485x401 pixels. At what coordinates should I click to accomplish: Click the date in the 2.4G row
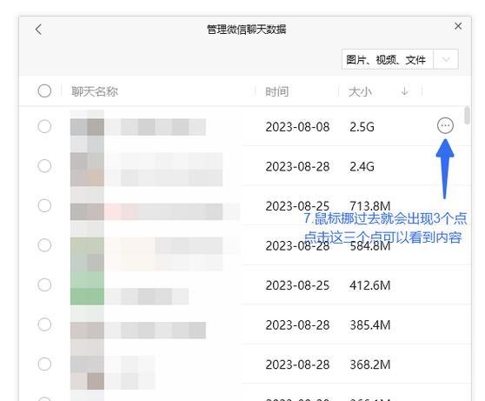[x=297, y=167]
